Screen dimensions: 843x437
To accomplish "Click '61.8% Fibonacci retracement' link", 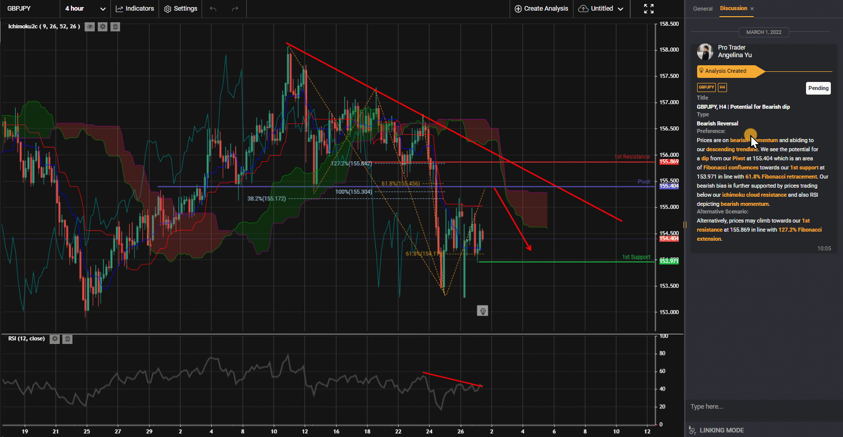I will click(x=781, y=177).
